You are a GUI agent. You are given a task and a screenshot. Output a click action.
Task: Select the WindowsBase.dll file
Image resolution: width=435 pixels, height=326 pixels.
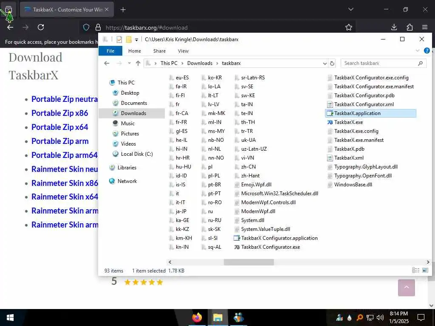click(350, 185)
